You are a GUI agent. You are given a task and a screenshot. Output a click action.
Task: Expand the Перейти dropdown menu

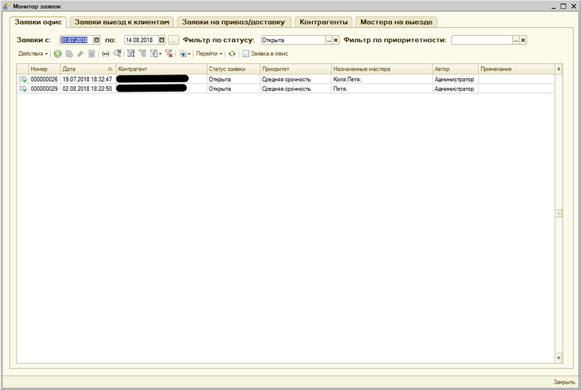(210, 54)
